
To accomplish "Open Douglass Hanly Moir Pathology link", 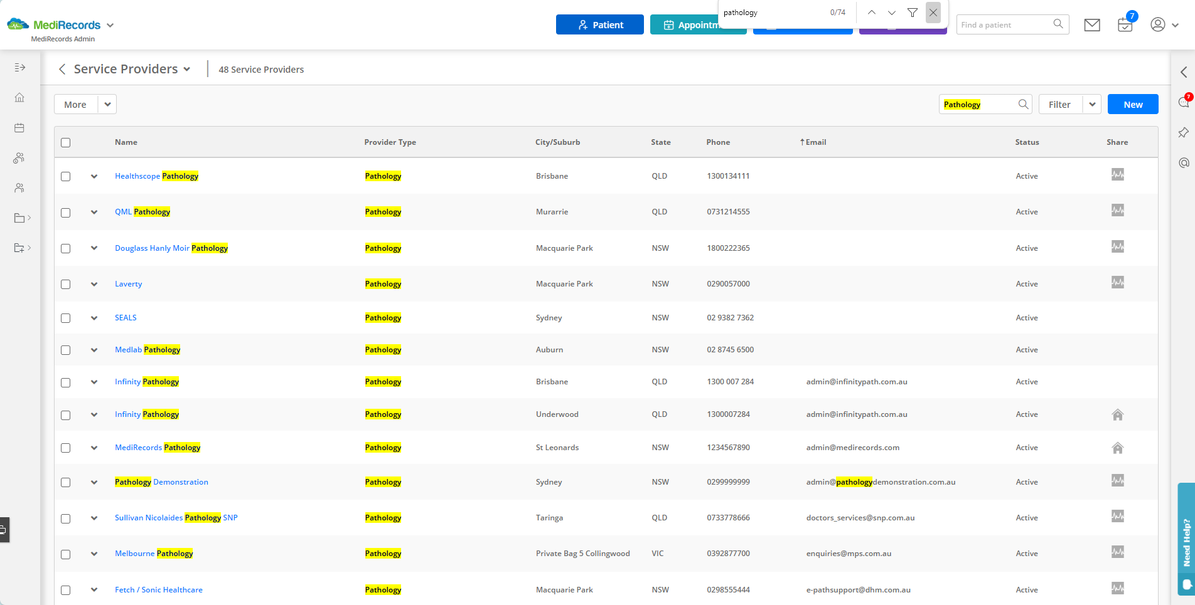I will coord(171,248).
